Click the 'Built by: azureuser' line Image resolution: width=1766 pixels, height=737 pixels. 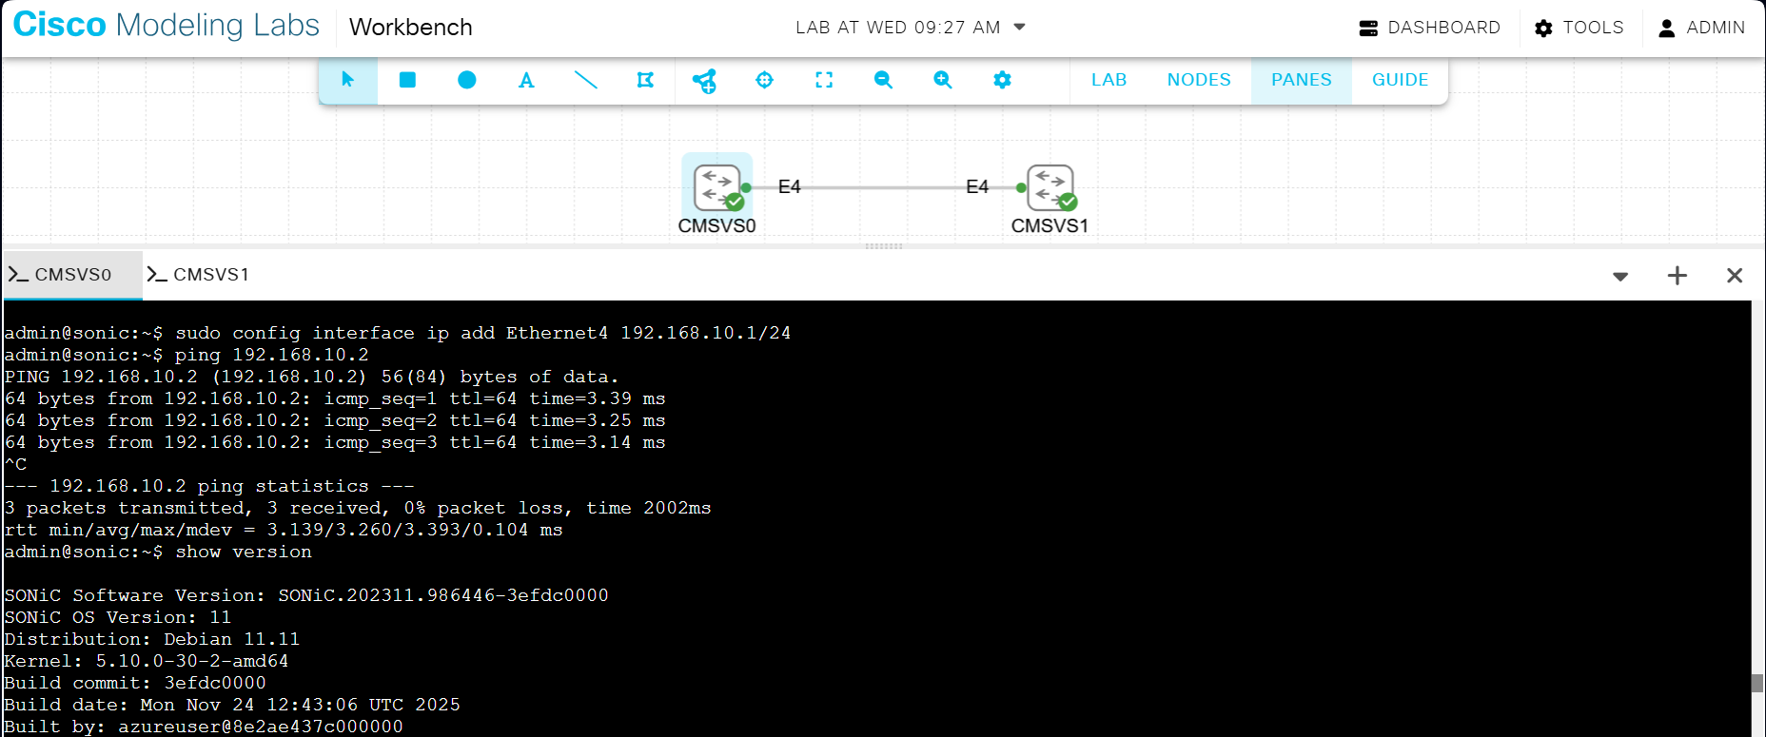pyautogui.click(x=204, y=727)
